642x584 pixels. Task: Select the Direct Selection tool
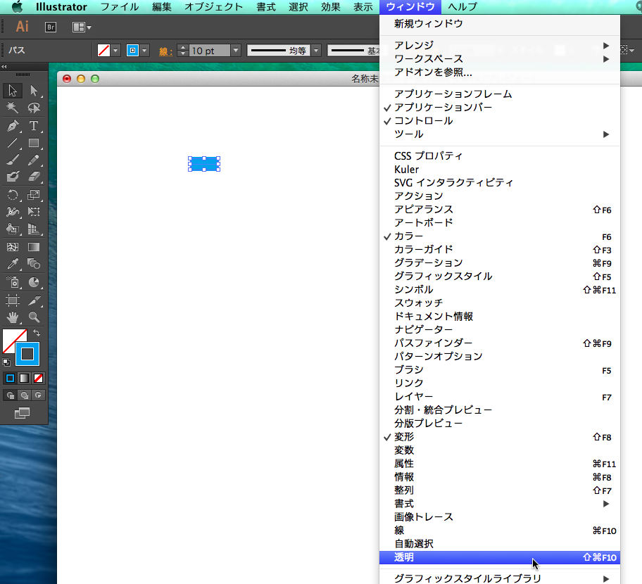point(34,90)
